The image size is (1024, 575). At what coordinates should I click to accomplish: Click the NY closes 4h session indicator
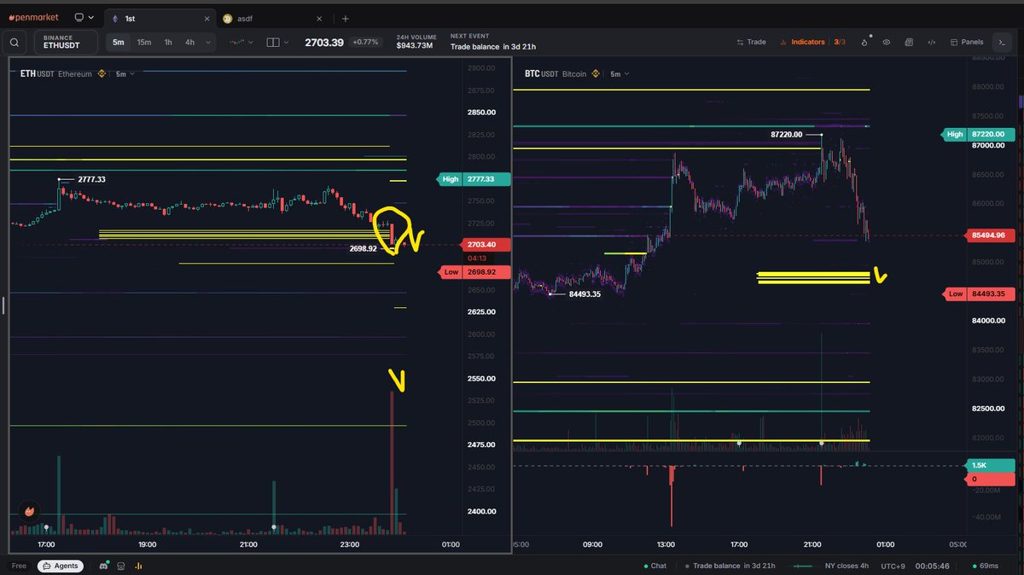[832, 566]
